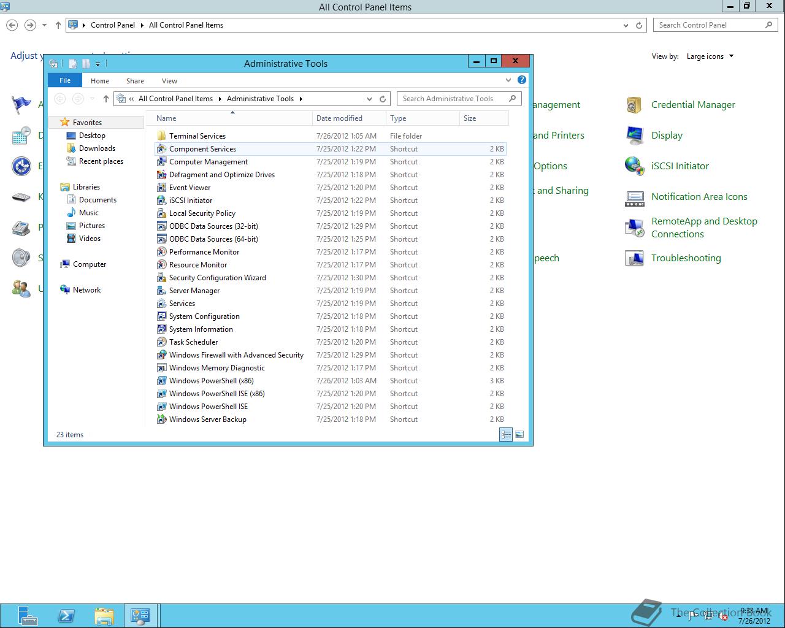Open the View by Large icons dropdown
The height and width of the screenshot is (628, 785).
click(x=710, y=56)
